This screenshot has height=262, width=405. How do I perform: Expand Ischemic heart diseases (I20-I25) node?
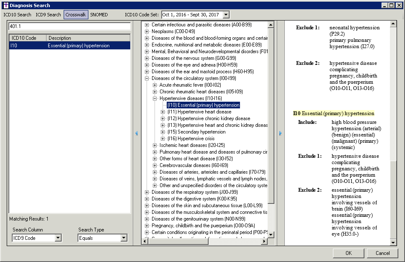[155, 145]
